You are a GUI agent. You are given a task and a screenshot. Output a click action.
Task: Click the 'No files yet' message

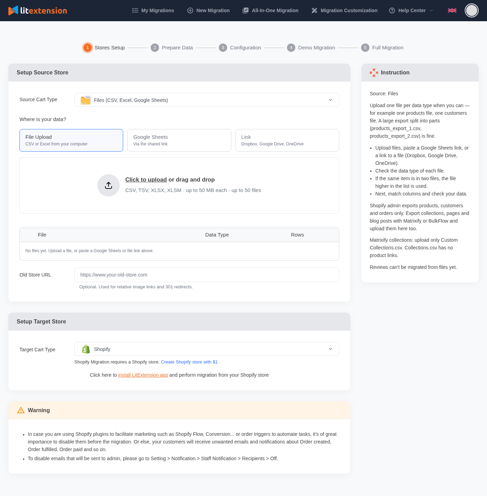89,251
